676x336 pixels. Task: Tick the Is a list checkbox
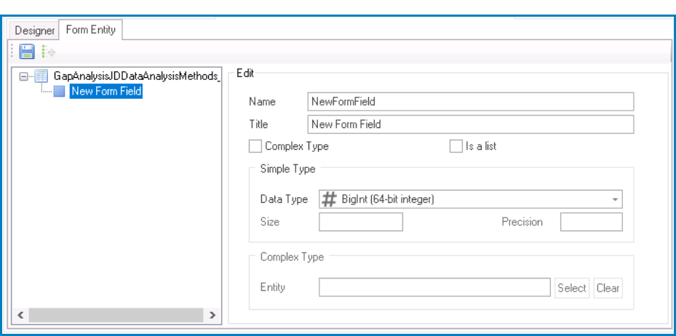click(456, 147)
